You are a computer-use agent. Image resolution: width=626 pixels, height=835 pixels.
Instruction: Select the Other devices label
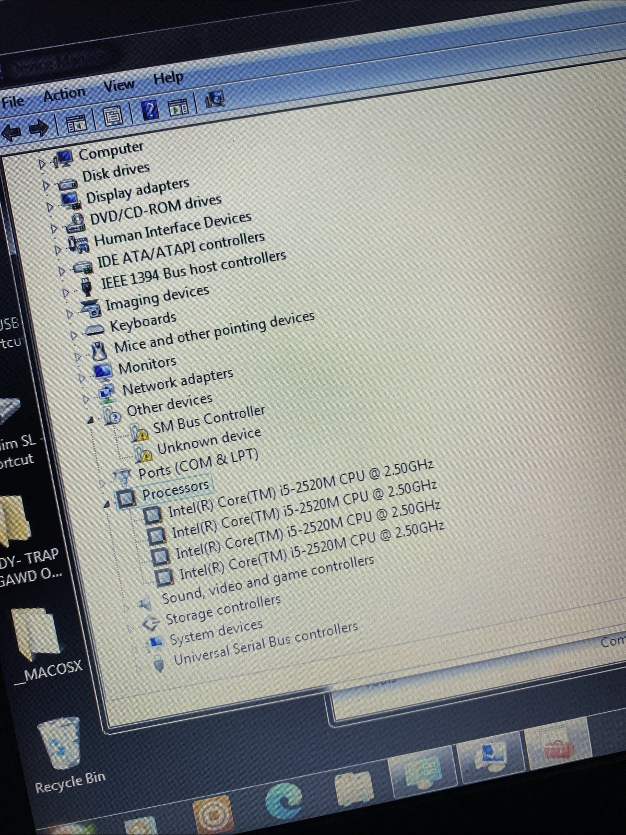point(170,404)
